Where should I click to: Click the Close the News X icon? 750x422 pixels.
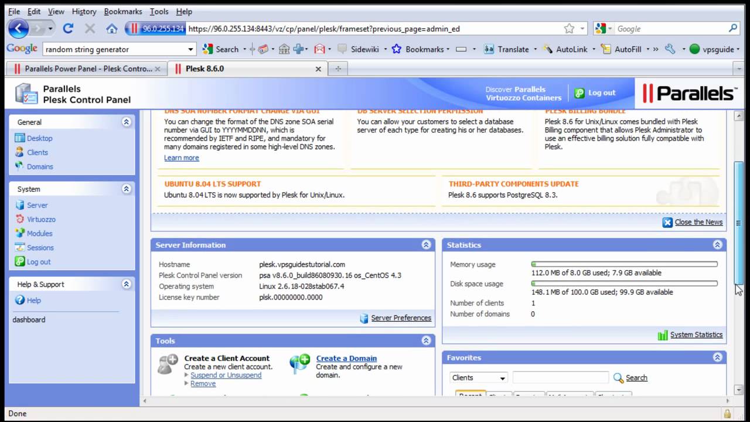click(x=667, y=222)
